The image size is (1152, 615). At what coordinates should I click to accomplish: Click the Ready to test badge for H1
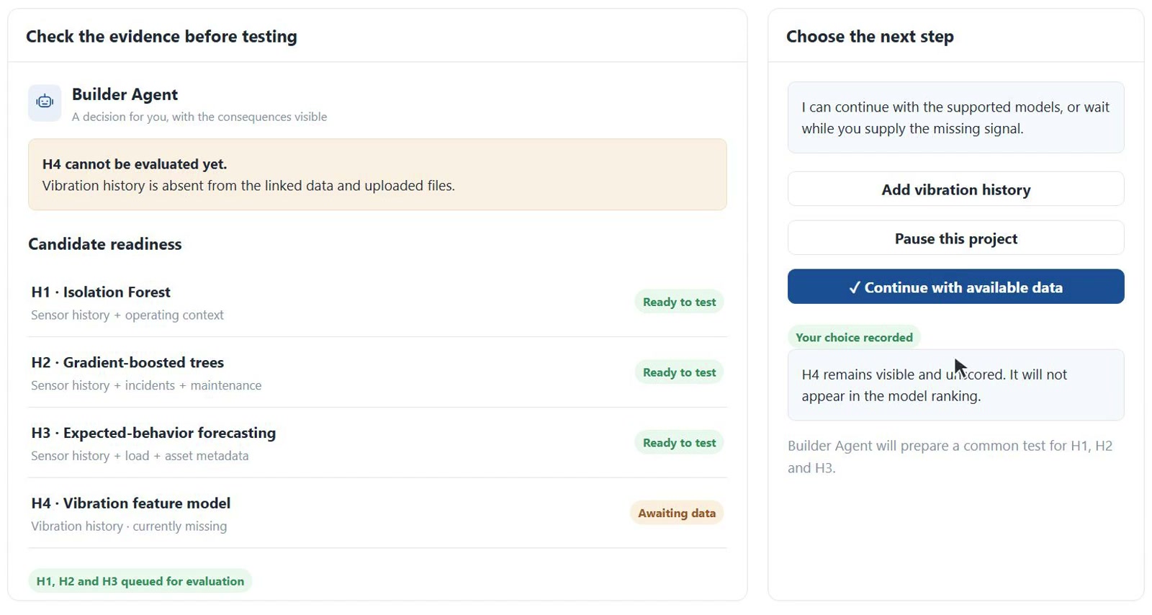pos(679,302)
